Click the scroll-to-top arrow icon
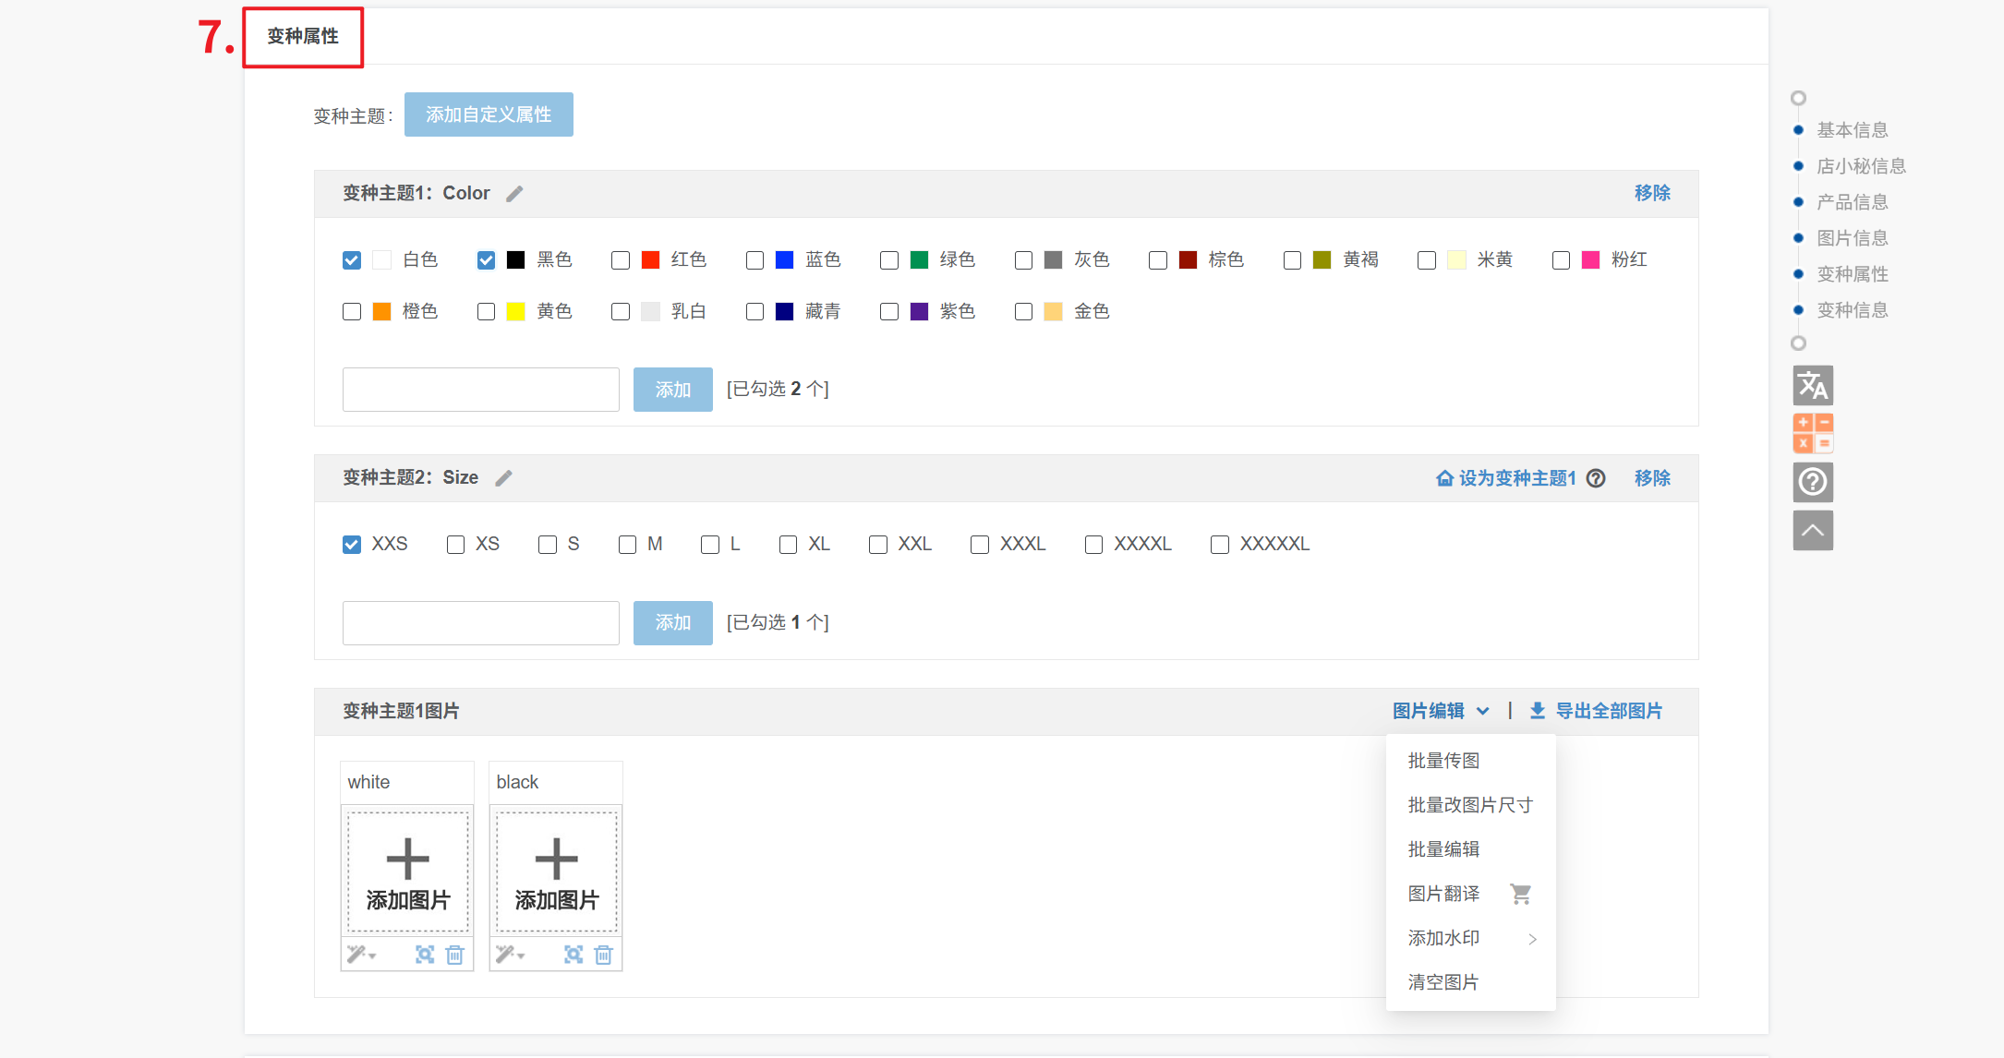2004x1058 pixels. tap(1812, 531)
